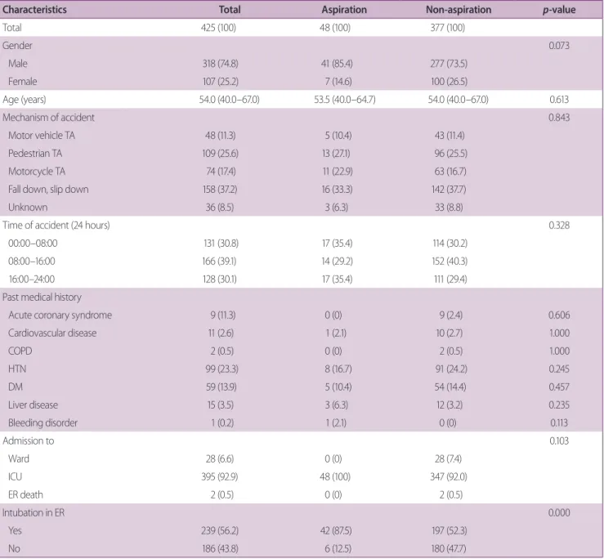This screenshot has width=604, height=559.
Task: Click the '08:00–16:00' row label
Action: tap(32, 262)
